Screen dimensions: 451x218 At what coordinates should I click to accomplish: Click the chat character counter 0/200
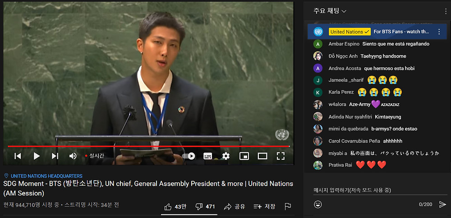tap(425, 204)
